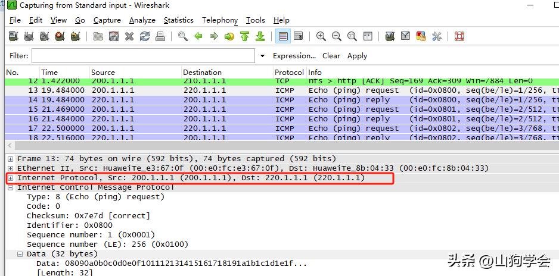
Task: Click the Find packet magnifier icon
Action: [183, 36]
